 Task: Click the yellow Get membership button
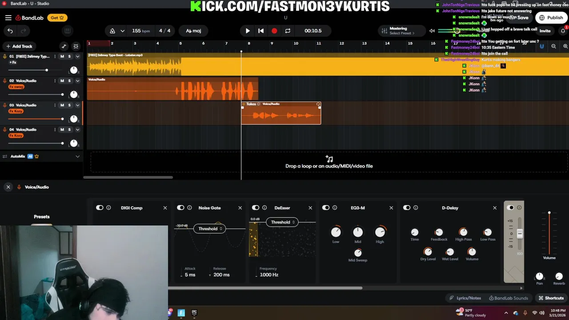point(57,18)
